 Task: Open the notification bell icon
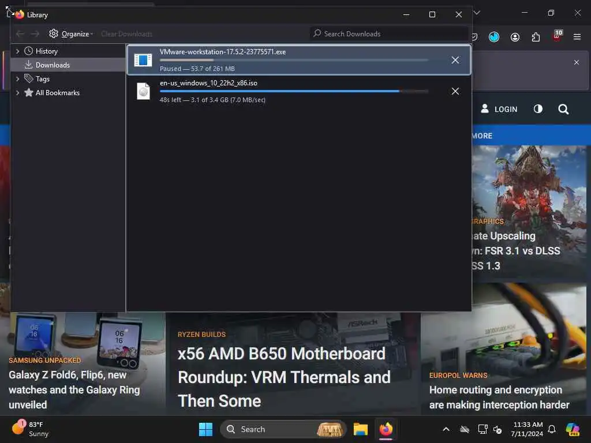click(552, 429)
